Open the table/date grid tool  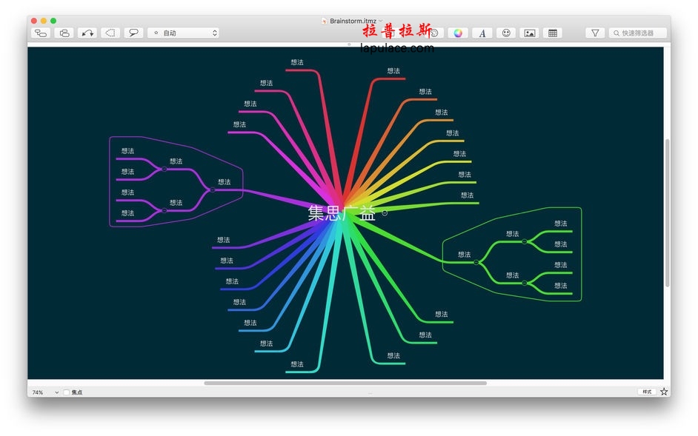coord(553,33)
